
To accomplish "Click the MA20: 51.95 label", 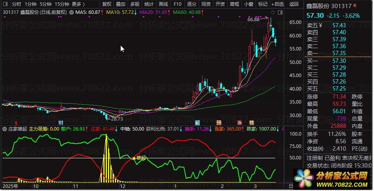I will click(153, 12).
